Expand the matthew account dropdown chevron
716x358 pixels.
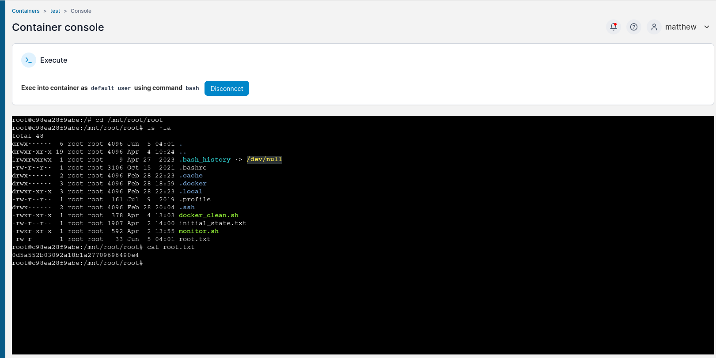pos(706,27)
